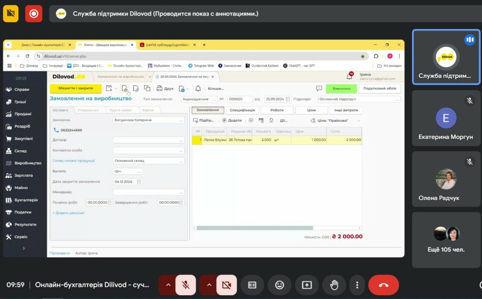482x299 pixels.
Task: Click the Друк print button
Action: point(165,89)
